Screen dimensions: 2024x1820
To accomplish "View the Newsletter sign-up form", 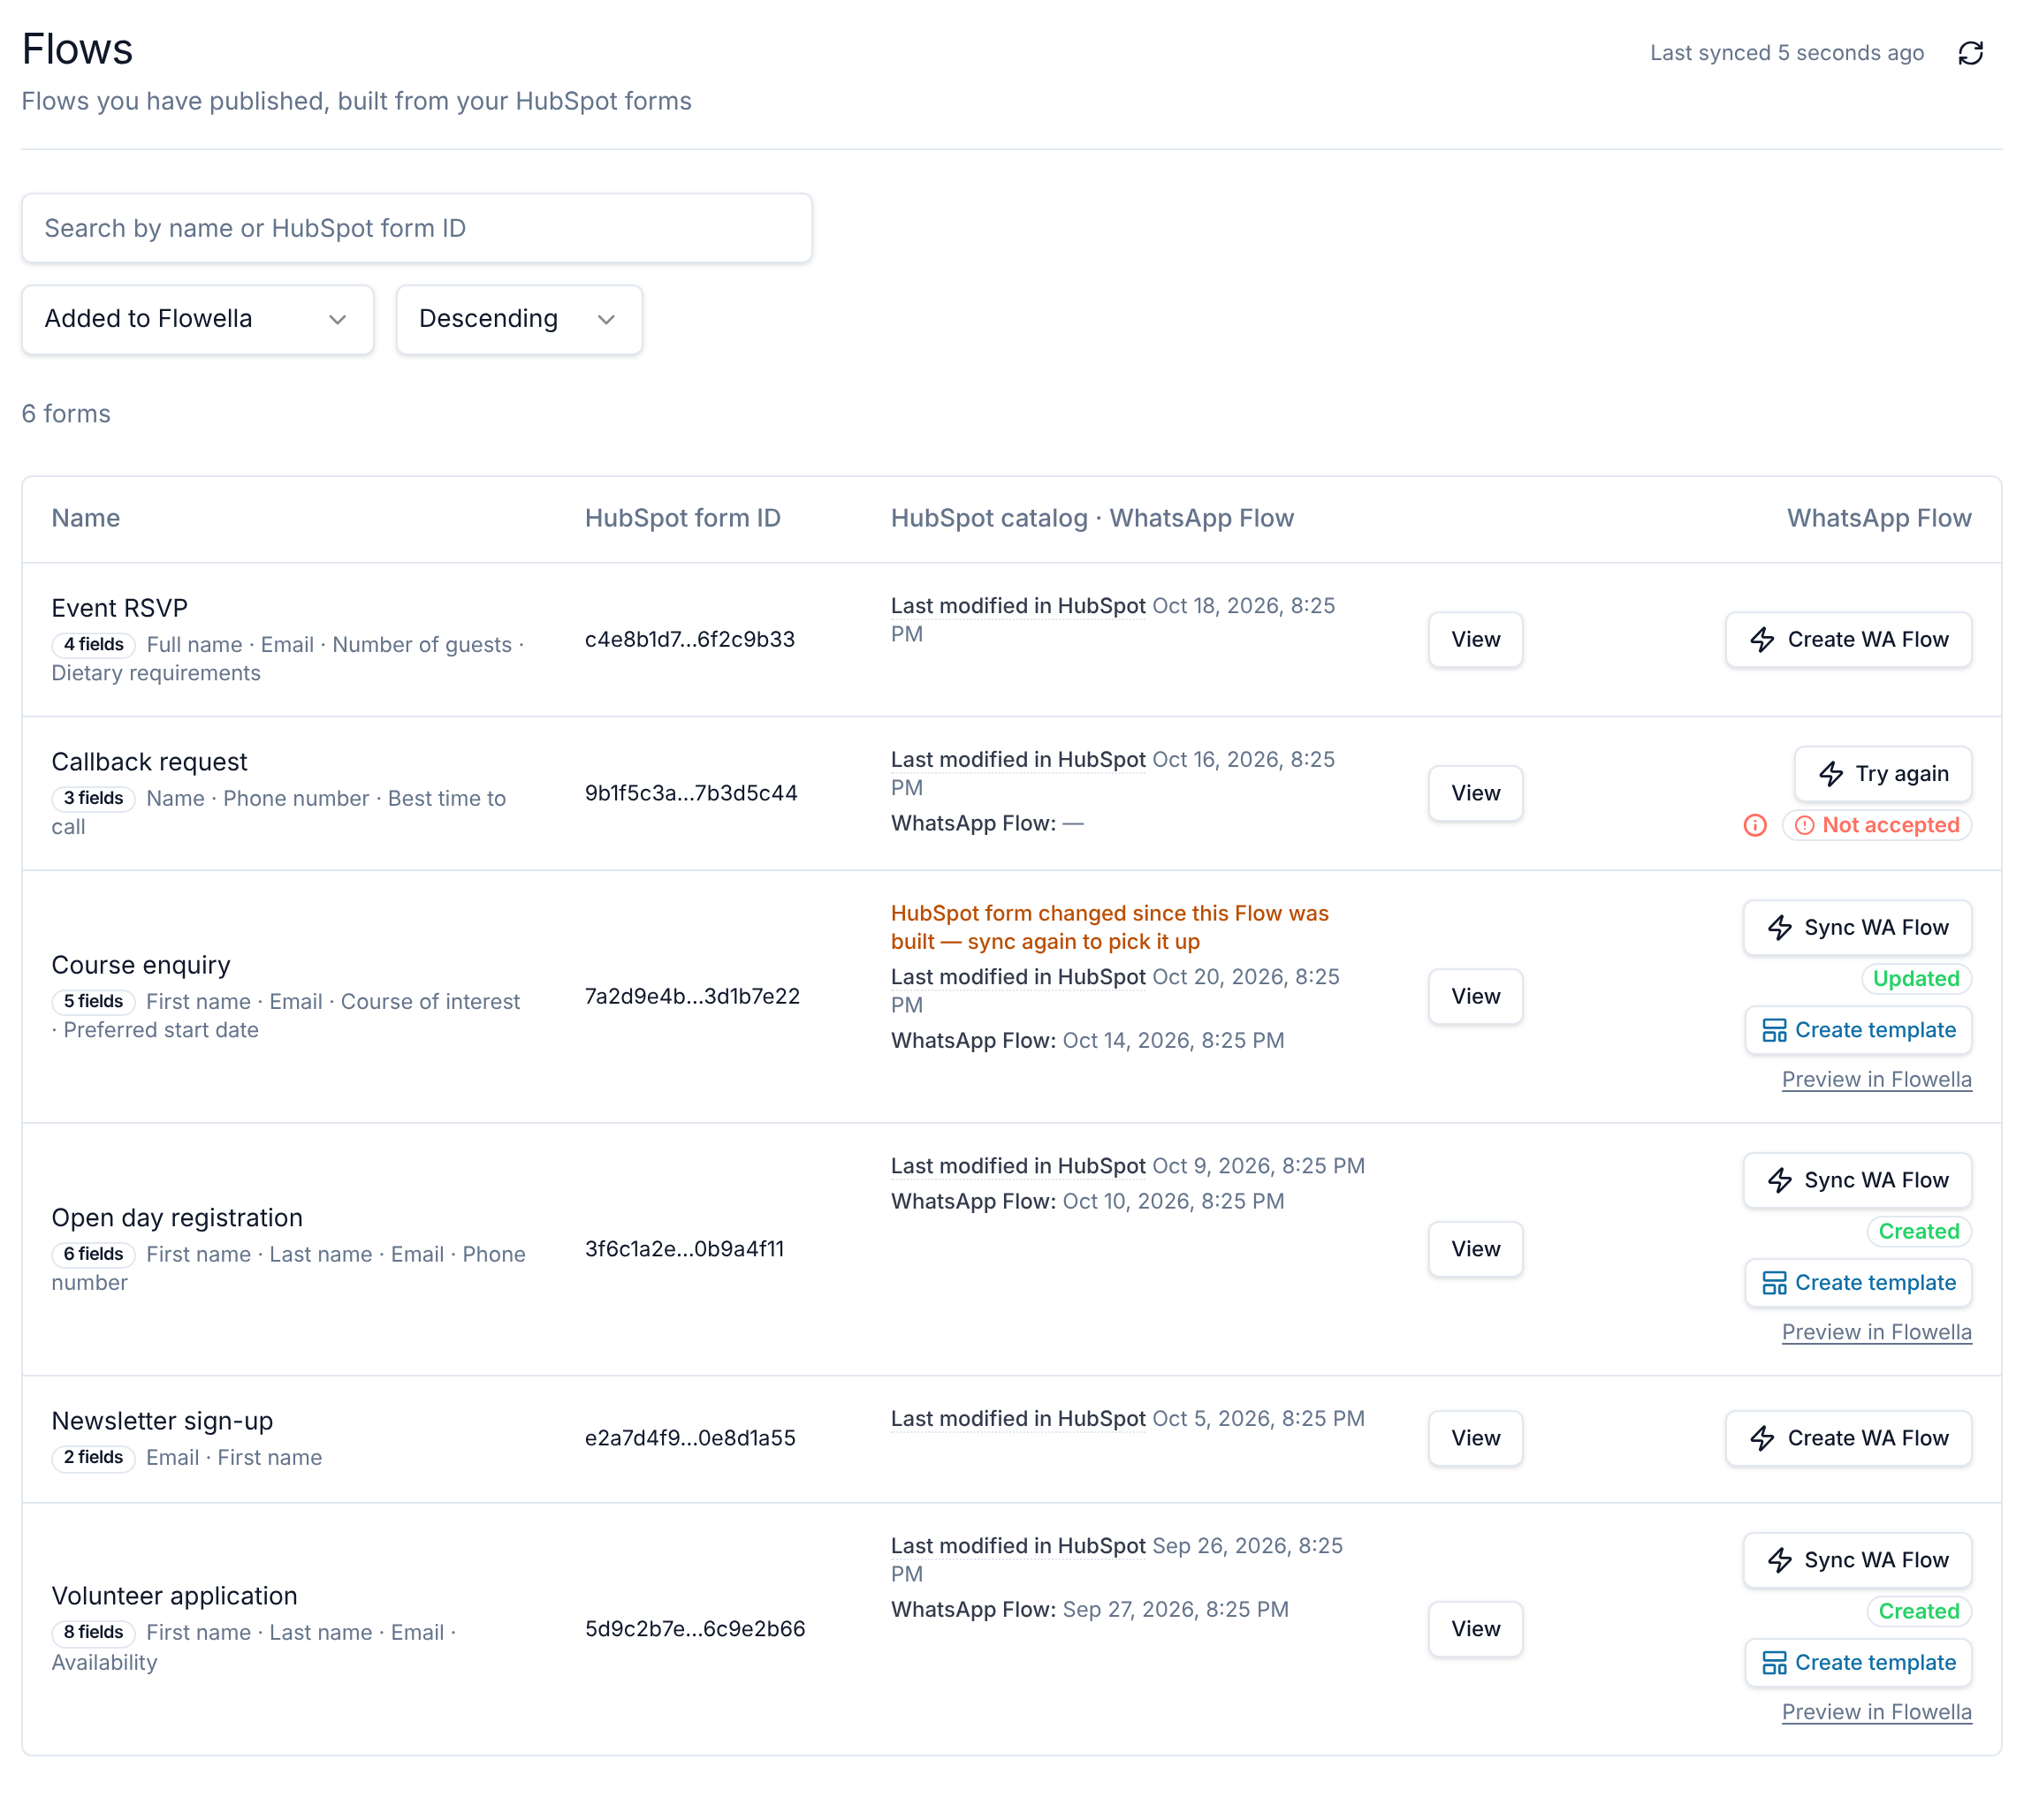I will tap(1475, 1438).
